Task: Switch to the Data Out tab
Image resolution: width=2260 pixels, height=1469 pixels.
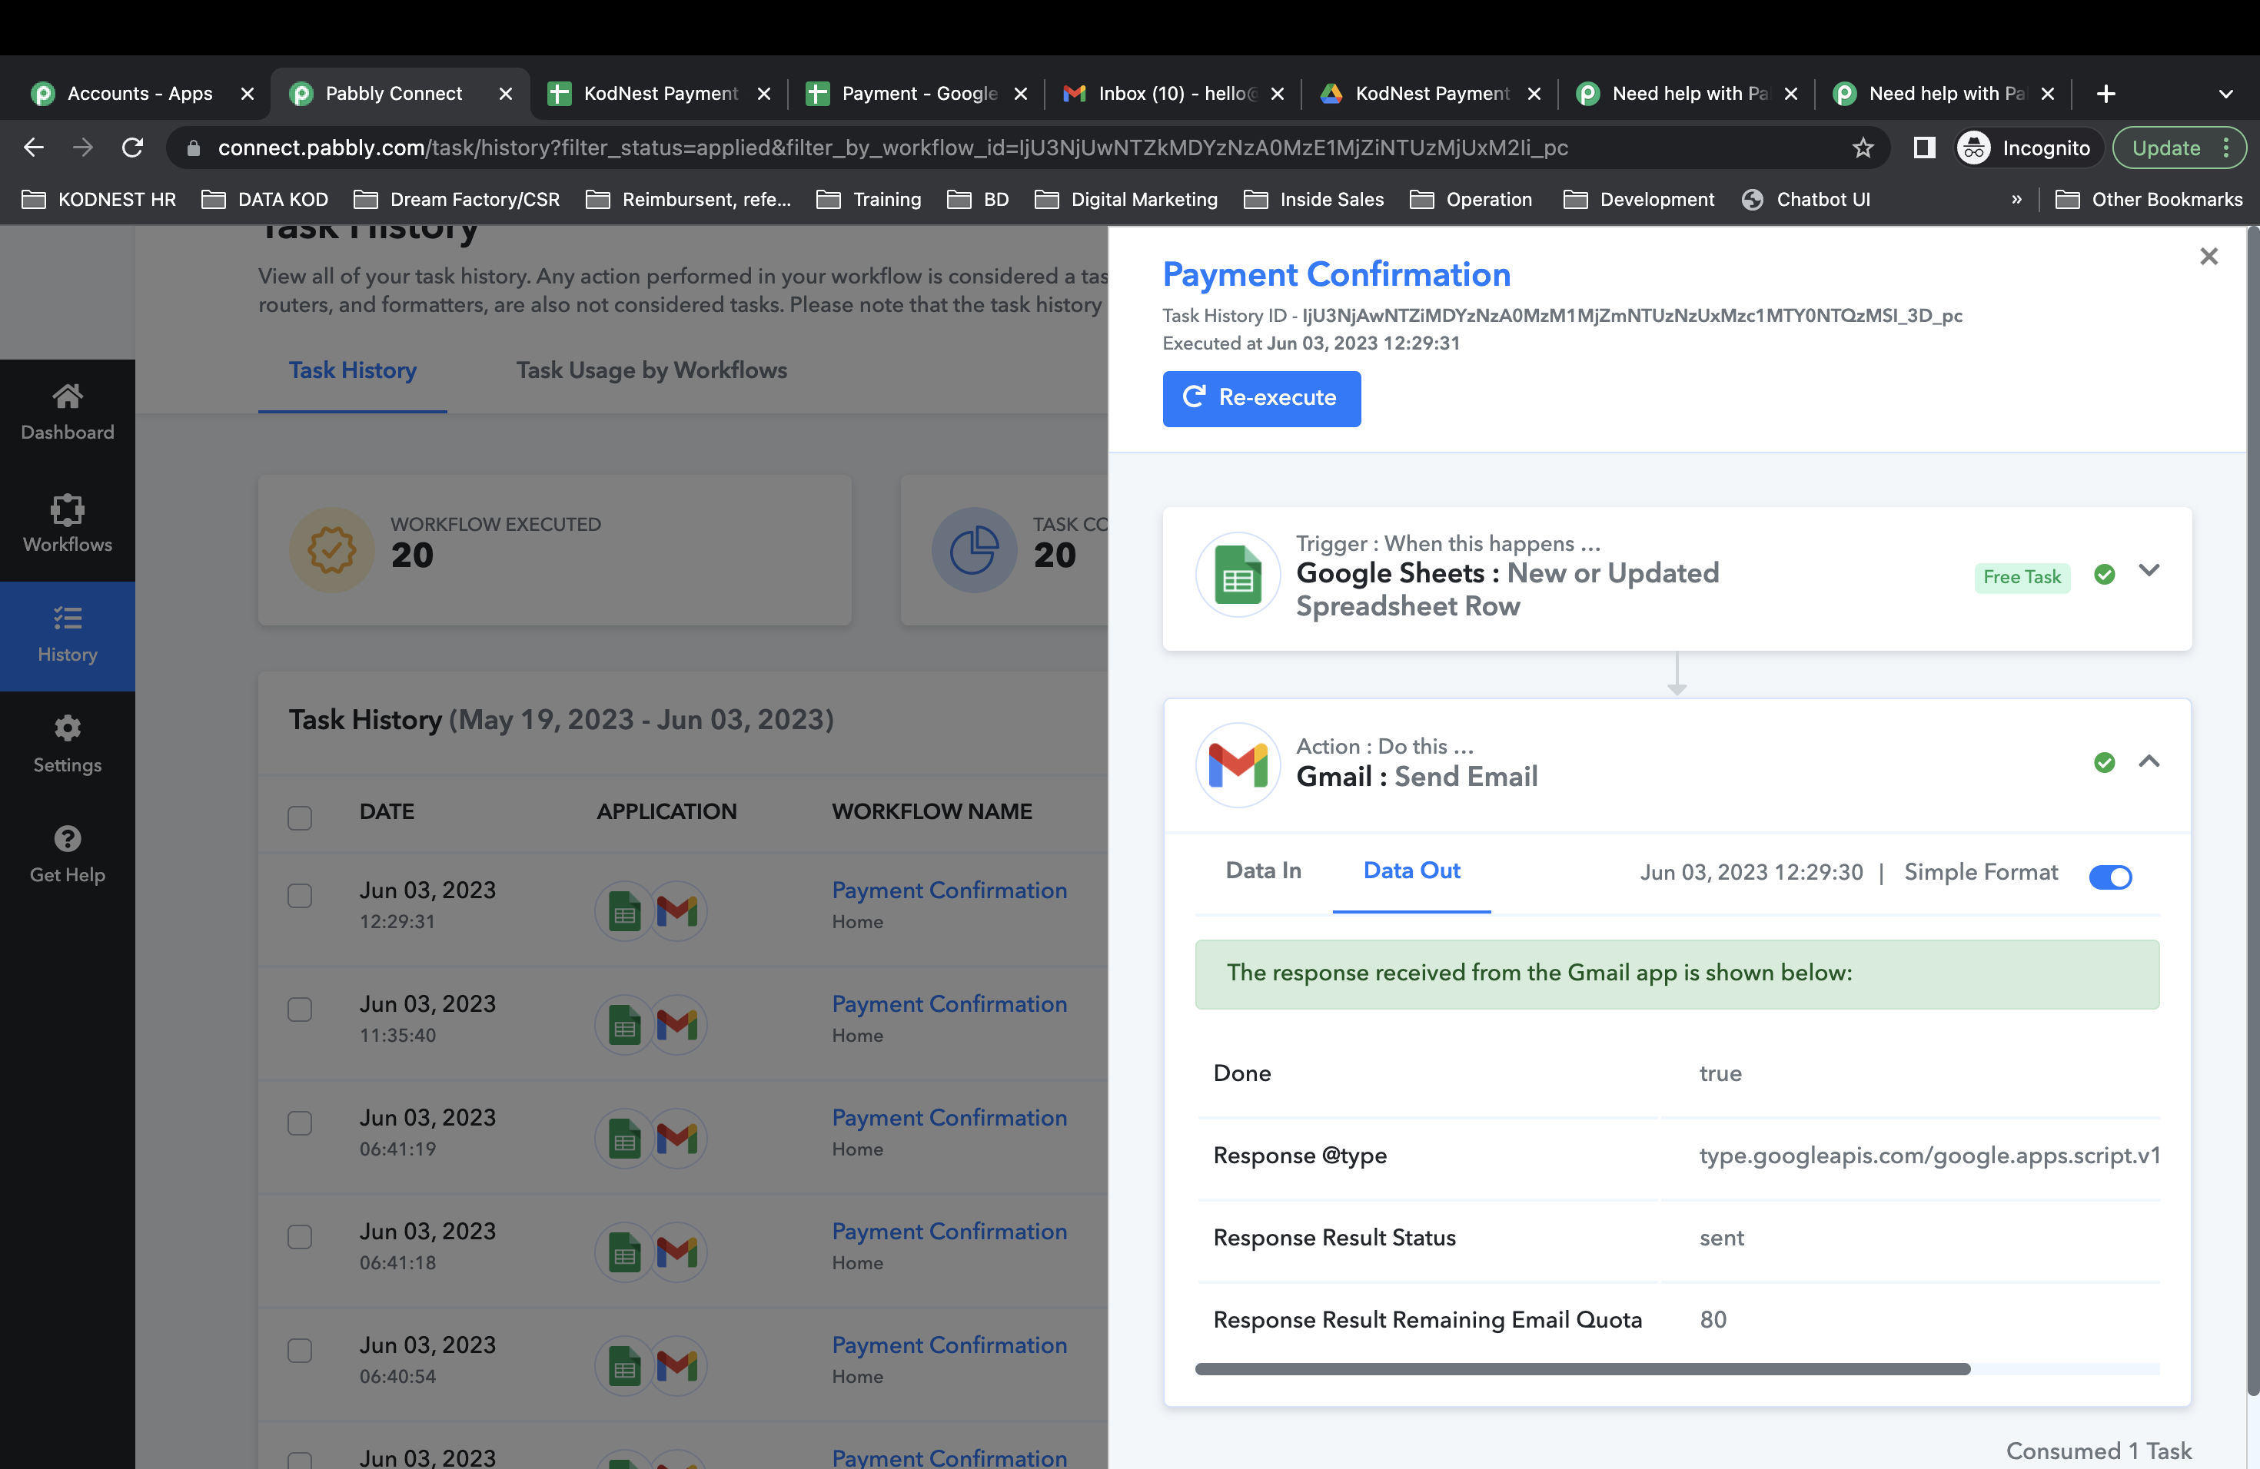Action: coord(1411,871)
